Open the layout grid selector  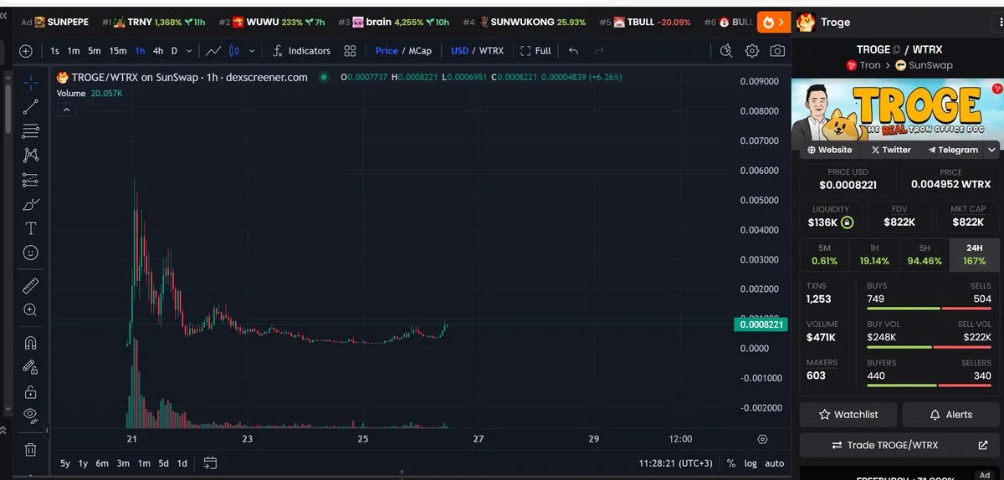[x=350, y=51]
